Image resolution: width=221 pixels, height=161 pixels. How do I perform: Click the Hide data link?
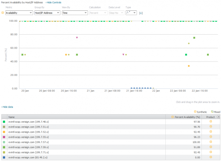[x=8, y=107]
